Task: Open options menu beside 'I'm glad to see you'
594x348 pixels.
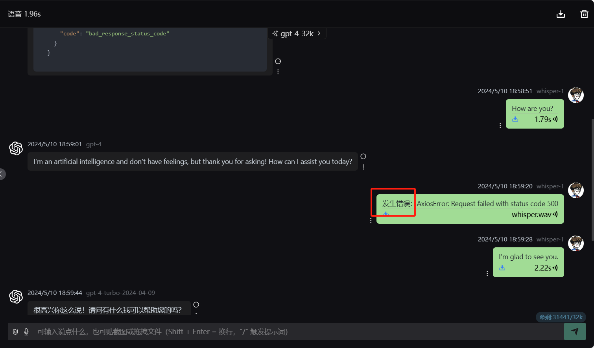Action: click(487, 274)
